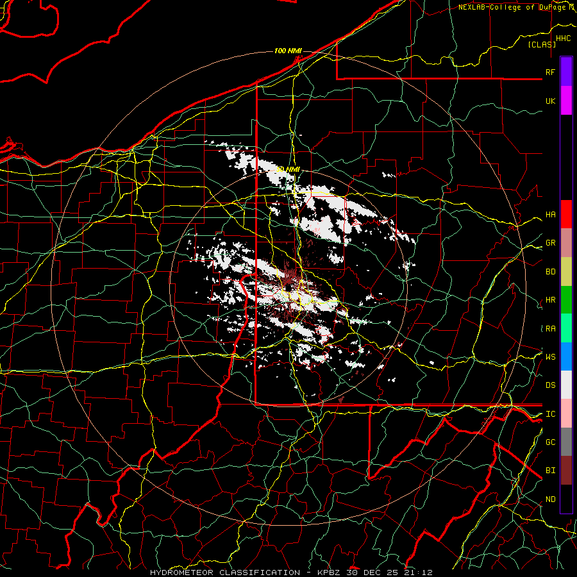577x577 pixels.
Task: Click the '50 NMI' range ring label
Action: pos(288,170)
